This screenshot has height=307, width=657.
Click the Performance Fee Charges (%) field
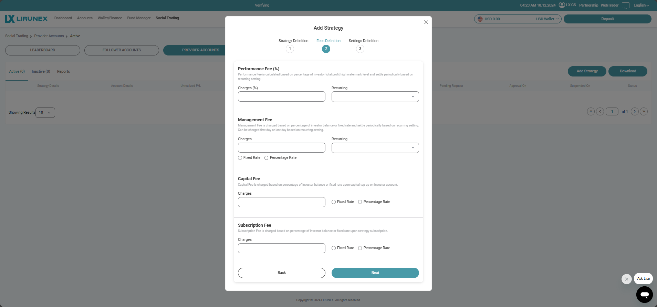(x=281, y=97)
